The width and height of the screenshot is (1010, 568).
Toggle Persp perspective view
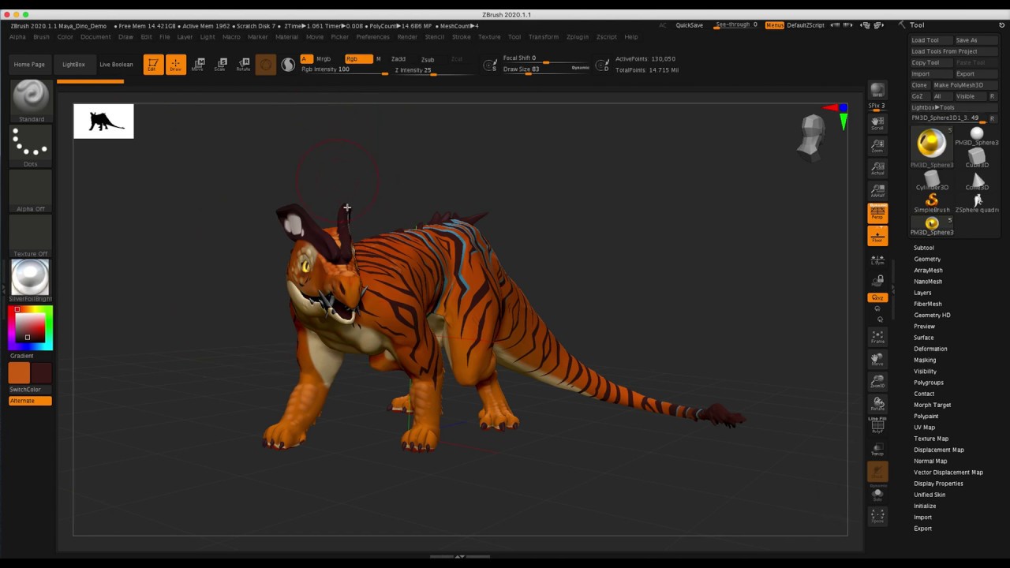877,213
